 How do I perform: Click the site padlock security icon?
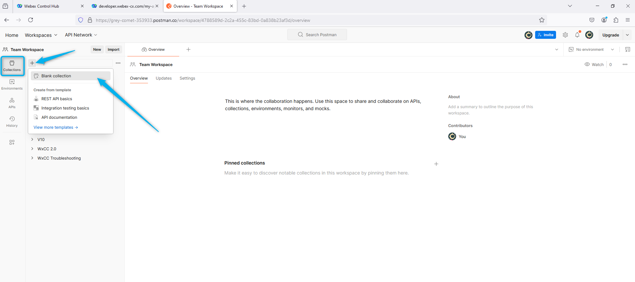(90, 20)
